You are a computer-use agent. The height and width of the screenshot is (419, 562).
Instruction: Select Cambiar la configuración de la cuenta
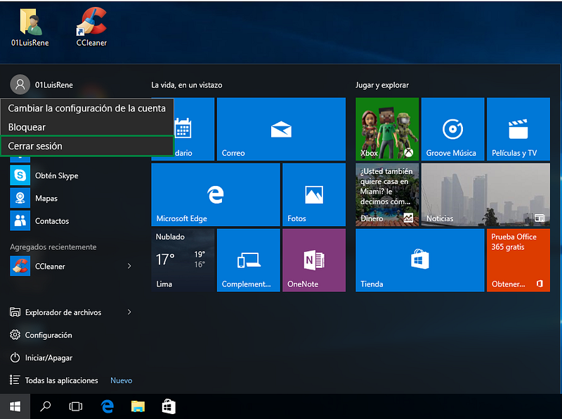[x=87, y=108]
